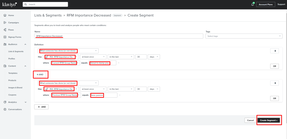Open Lists & Segments in sidebar
The height and width of the screenshot is (139, 287).
[x=16, y=51]
